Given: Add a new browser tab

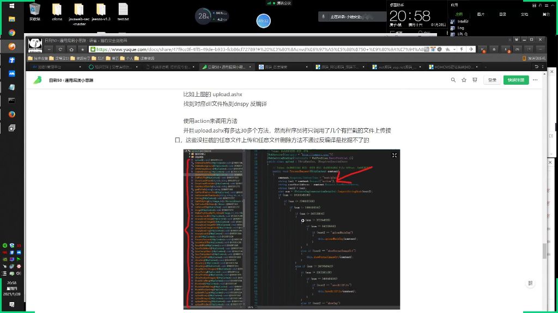Looking at the screenshot, I should 486,67.
